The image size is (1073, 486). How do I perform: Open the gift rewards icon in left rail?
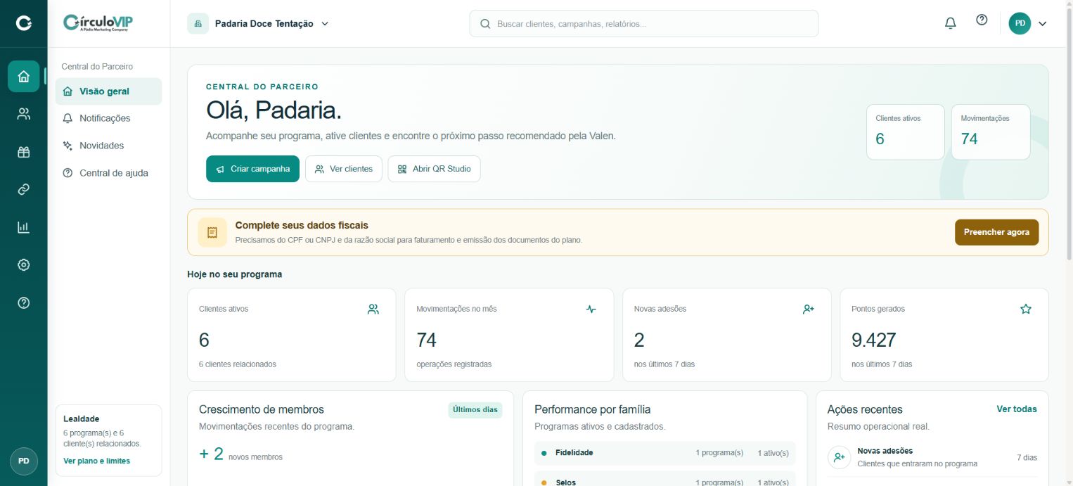(24, 152)
